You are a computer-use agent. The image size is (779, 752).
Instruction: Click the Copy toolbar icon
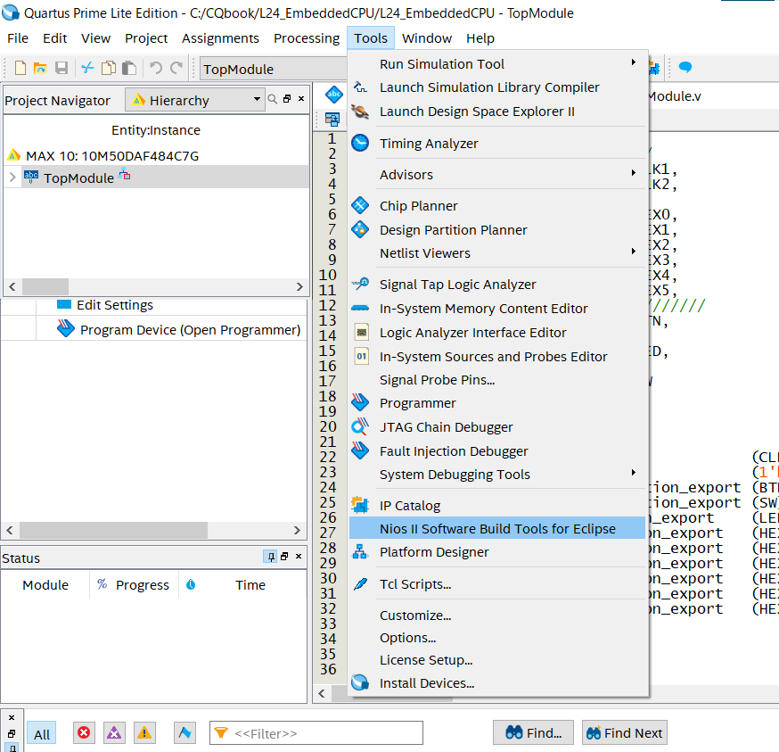pos(109,68)
